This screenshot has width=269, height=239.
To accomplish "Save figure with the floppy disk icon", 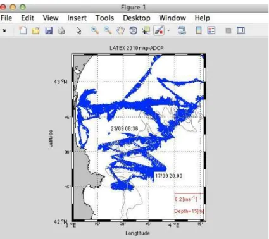I will (49, 30).
